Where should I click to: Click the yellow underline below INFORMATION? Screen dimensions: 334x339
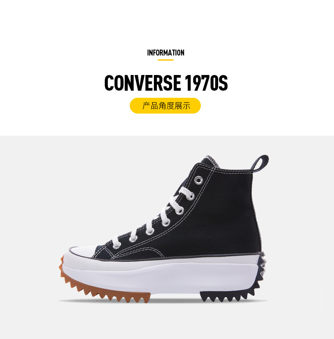[x=166, y=60]
